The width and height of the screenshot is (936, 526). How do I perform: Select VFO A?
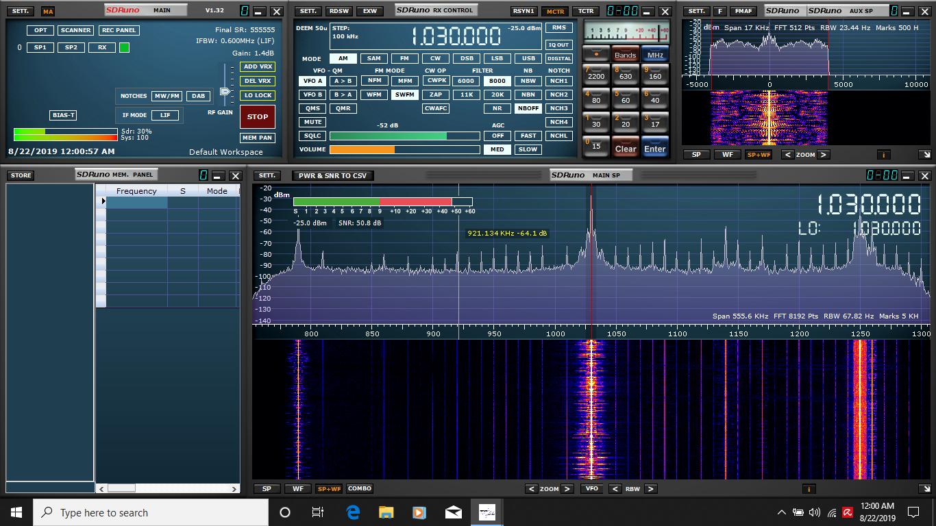(x=313, y=81)
